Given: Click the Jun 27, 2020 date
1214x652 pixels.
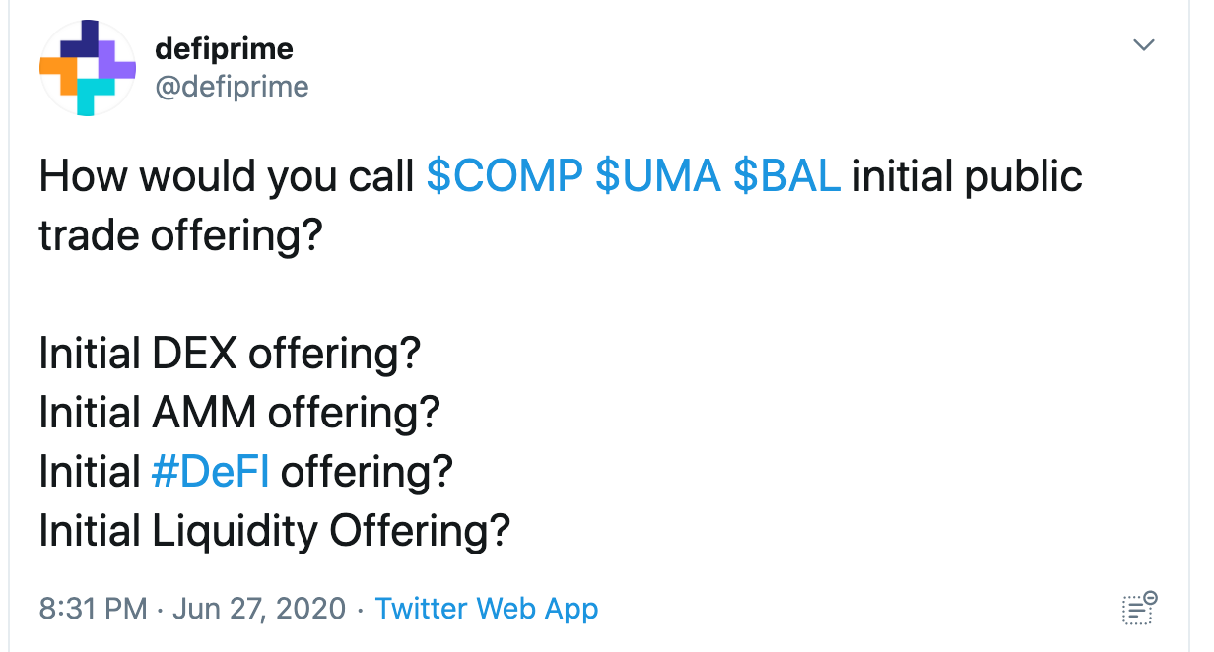Looking at the screenshot, I should point(260,609).
